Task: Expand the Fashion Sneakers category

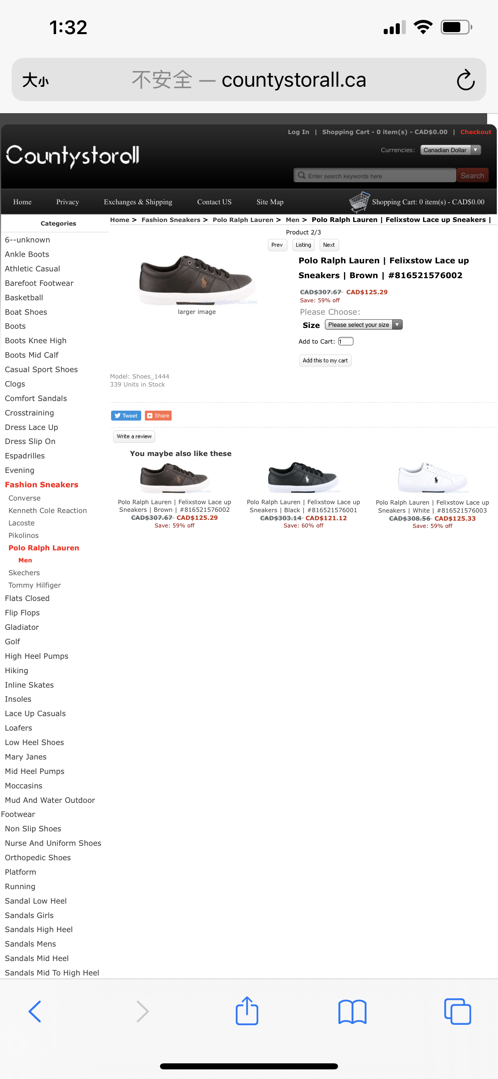Action: (x=41, y=485)
